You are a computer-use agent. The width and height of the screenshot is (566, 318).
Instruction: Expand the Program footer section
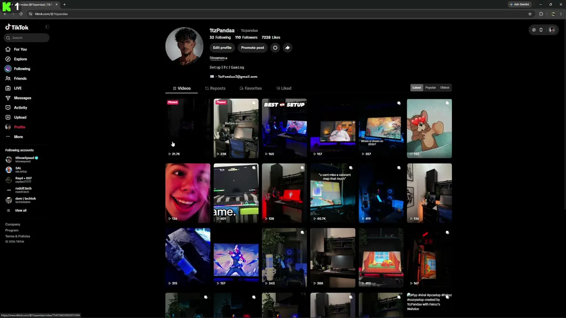[12, 230]
